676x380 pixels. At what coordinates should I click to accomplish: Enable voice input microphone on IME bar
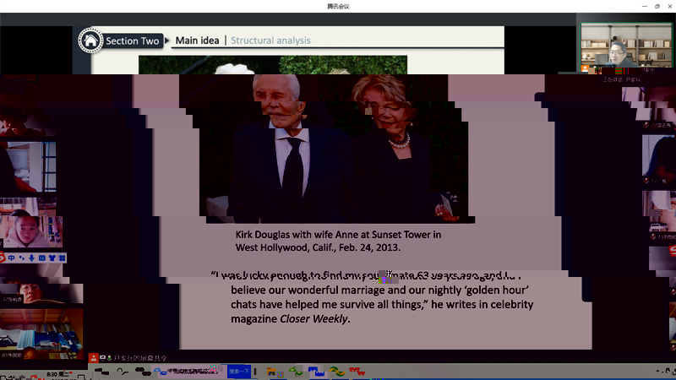click(31, 258)
